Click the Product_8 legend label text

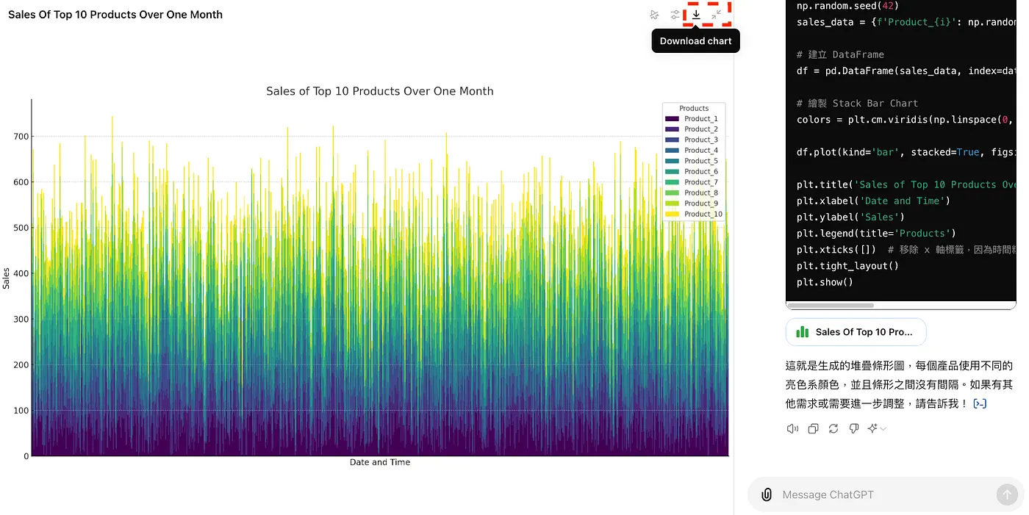tap(701, 193)
